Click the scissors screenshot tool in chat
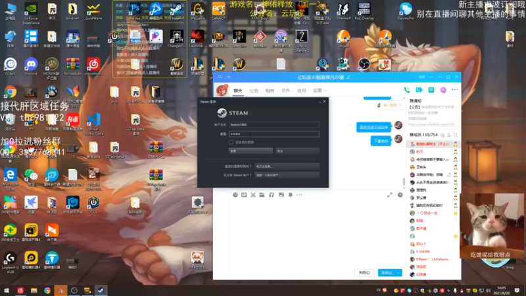526x296 pixels. (253, 195)
